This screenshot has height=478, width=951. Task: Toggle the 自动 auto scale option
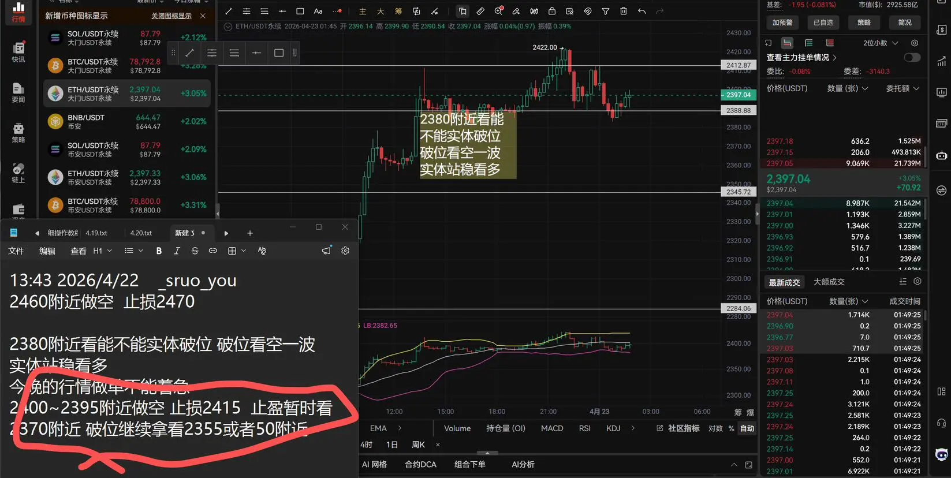(x=747, y=428)
